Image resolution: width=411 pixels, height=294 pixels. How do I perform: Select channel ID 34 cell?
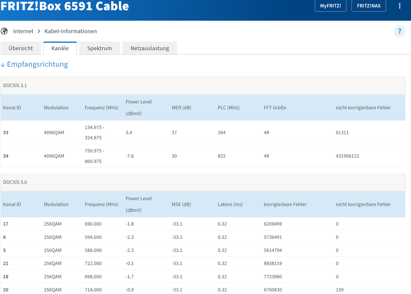click(x=6, y=156)
